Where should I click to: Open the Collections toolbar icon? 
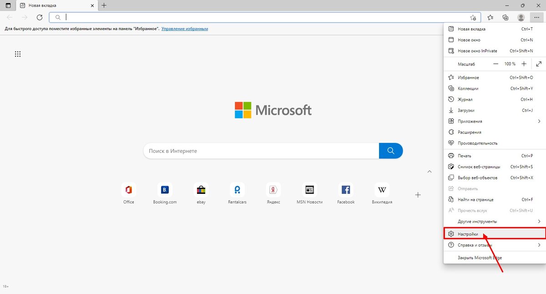click(x=505, y=17)
